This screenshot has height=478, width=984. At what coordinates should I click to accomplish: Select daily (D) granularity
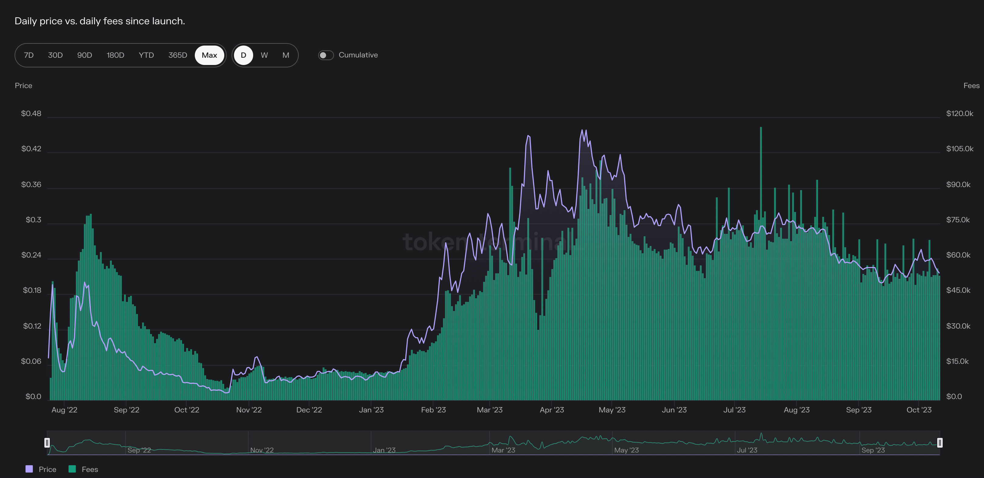[x=243, y=55]
